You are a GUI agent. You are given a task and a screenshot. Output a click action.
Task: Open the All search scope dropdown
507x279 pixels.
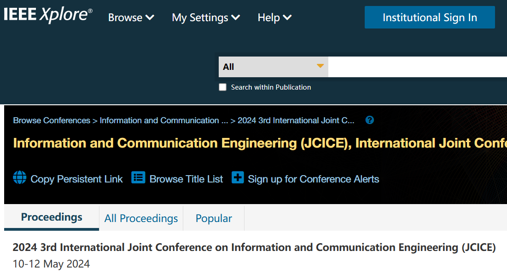point(273,67)
